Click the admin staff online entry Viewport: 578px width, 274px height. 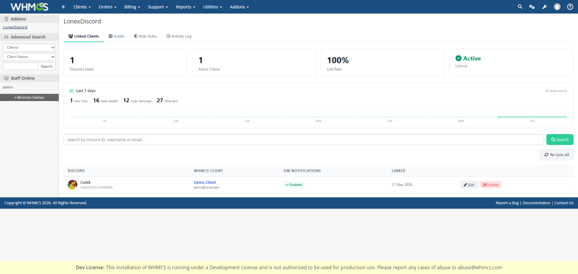(x=8, y=87)
